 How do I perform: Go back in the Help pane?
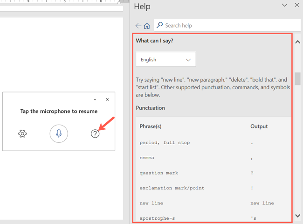coord(138,26)
